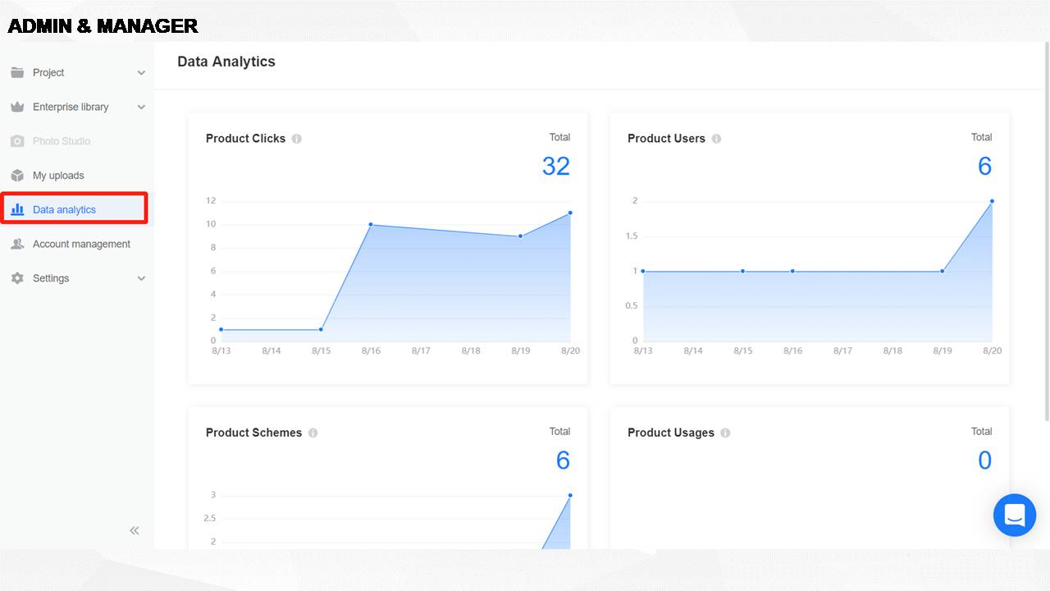Click the 8/16 data point on Product Clicks chart

click(371, 224)
